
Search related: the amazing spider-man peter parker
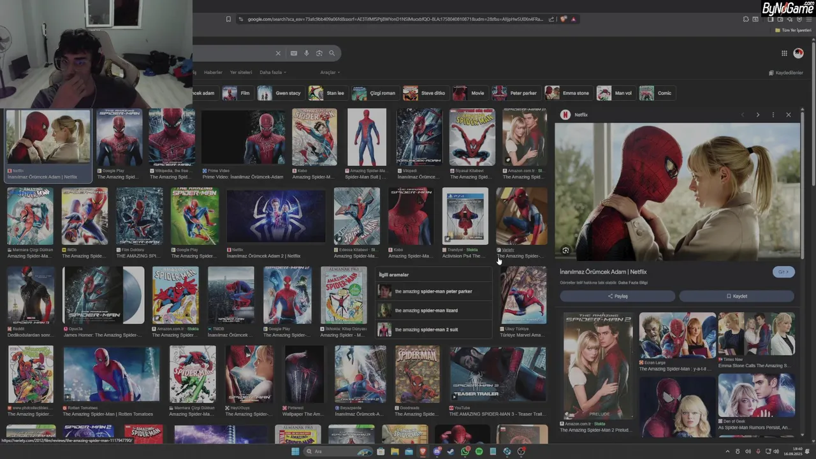click(x=433, y=291)
